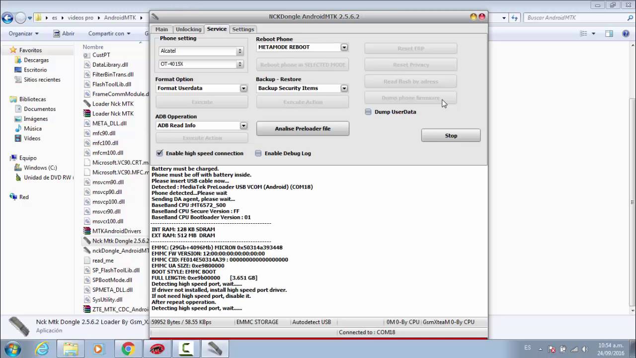This screenshot has width=636, height=358.
Task: Select the Service tab
Action: tap(217, 29)
